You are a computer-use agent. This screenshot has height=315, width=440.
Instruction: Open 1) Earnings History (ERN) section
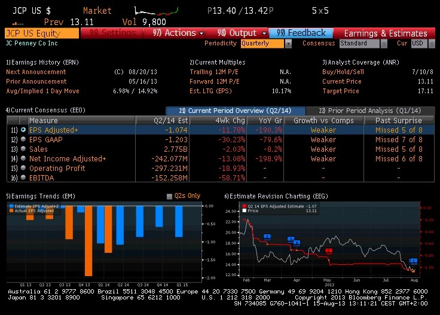click(x=42, y=62)
